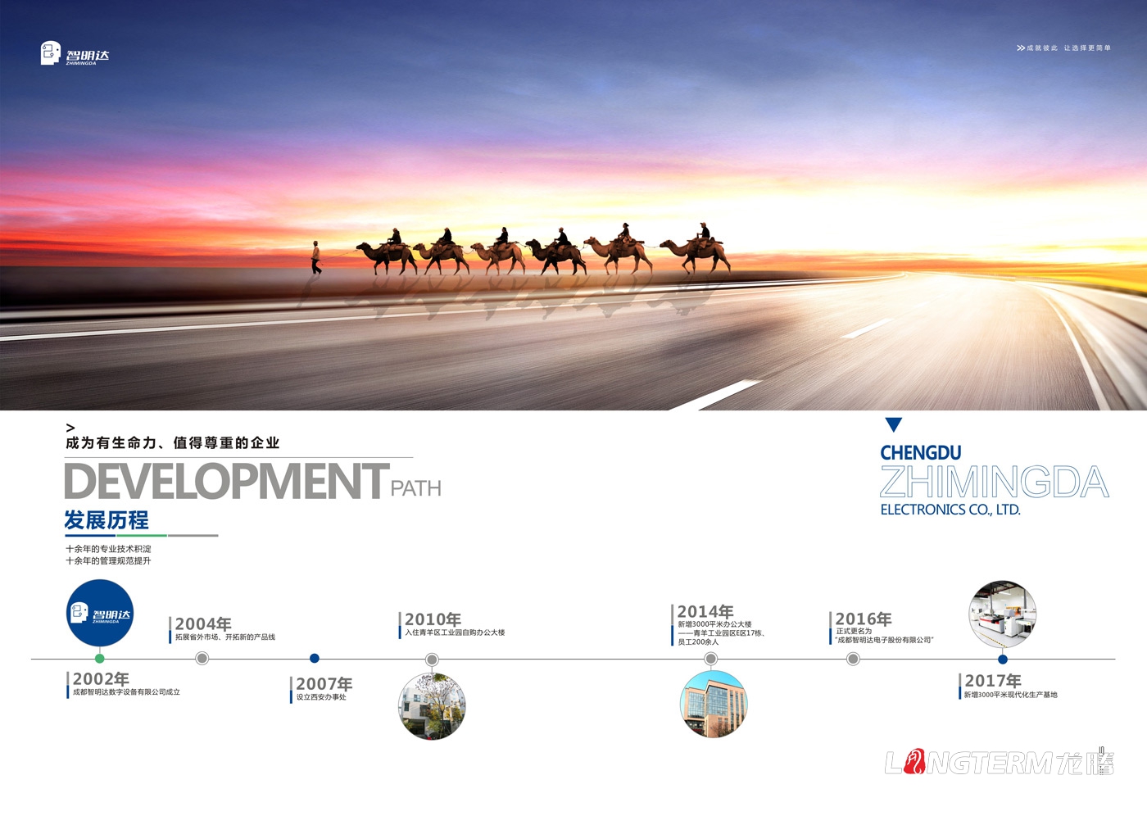
Task: Select the gray 2010 timeline dot
Action: (x=432, y=660)
